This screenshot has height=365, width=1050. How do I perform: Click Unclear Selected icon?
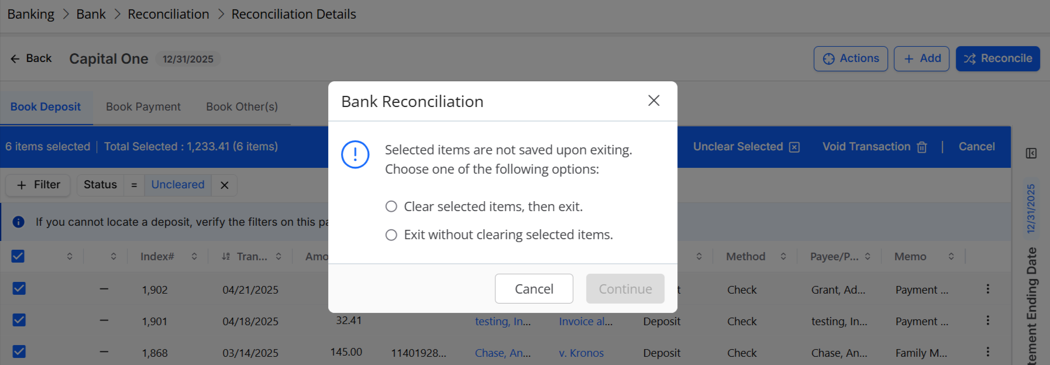tap(794, 147)
